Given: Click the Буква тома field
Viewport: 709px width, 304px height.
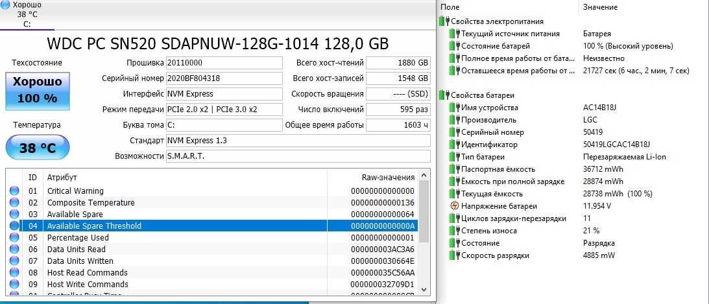Looking at the screenshot, I should tap(224, 125).
